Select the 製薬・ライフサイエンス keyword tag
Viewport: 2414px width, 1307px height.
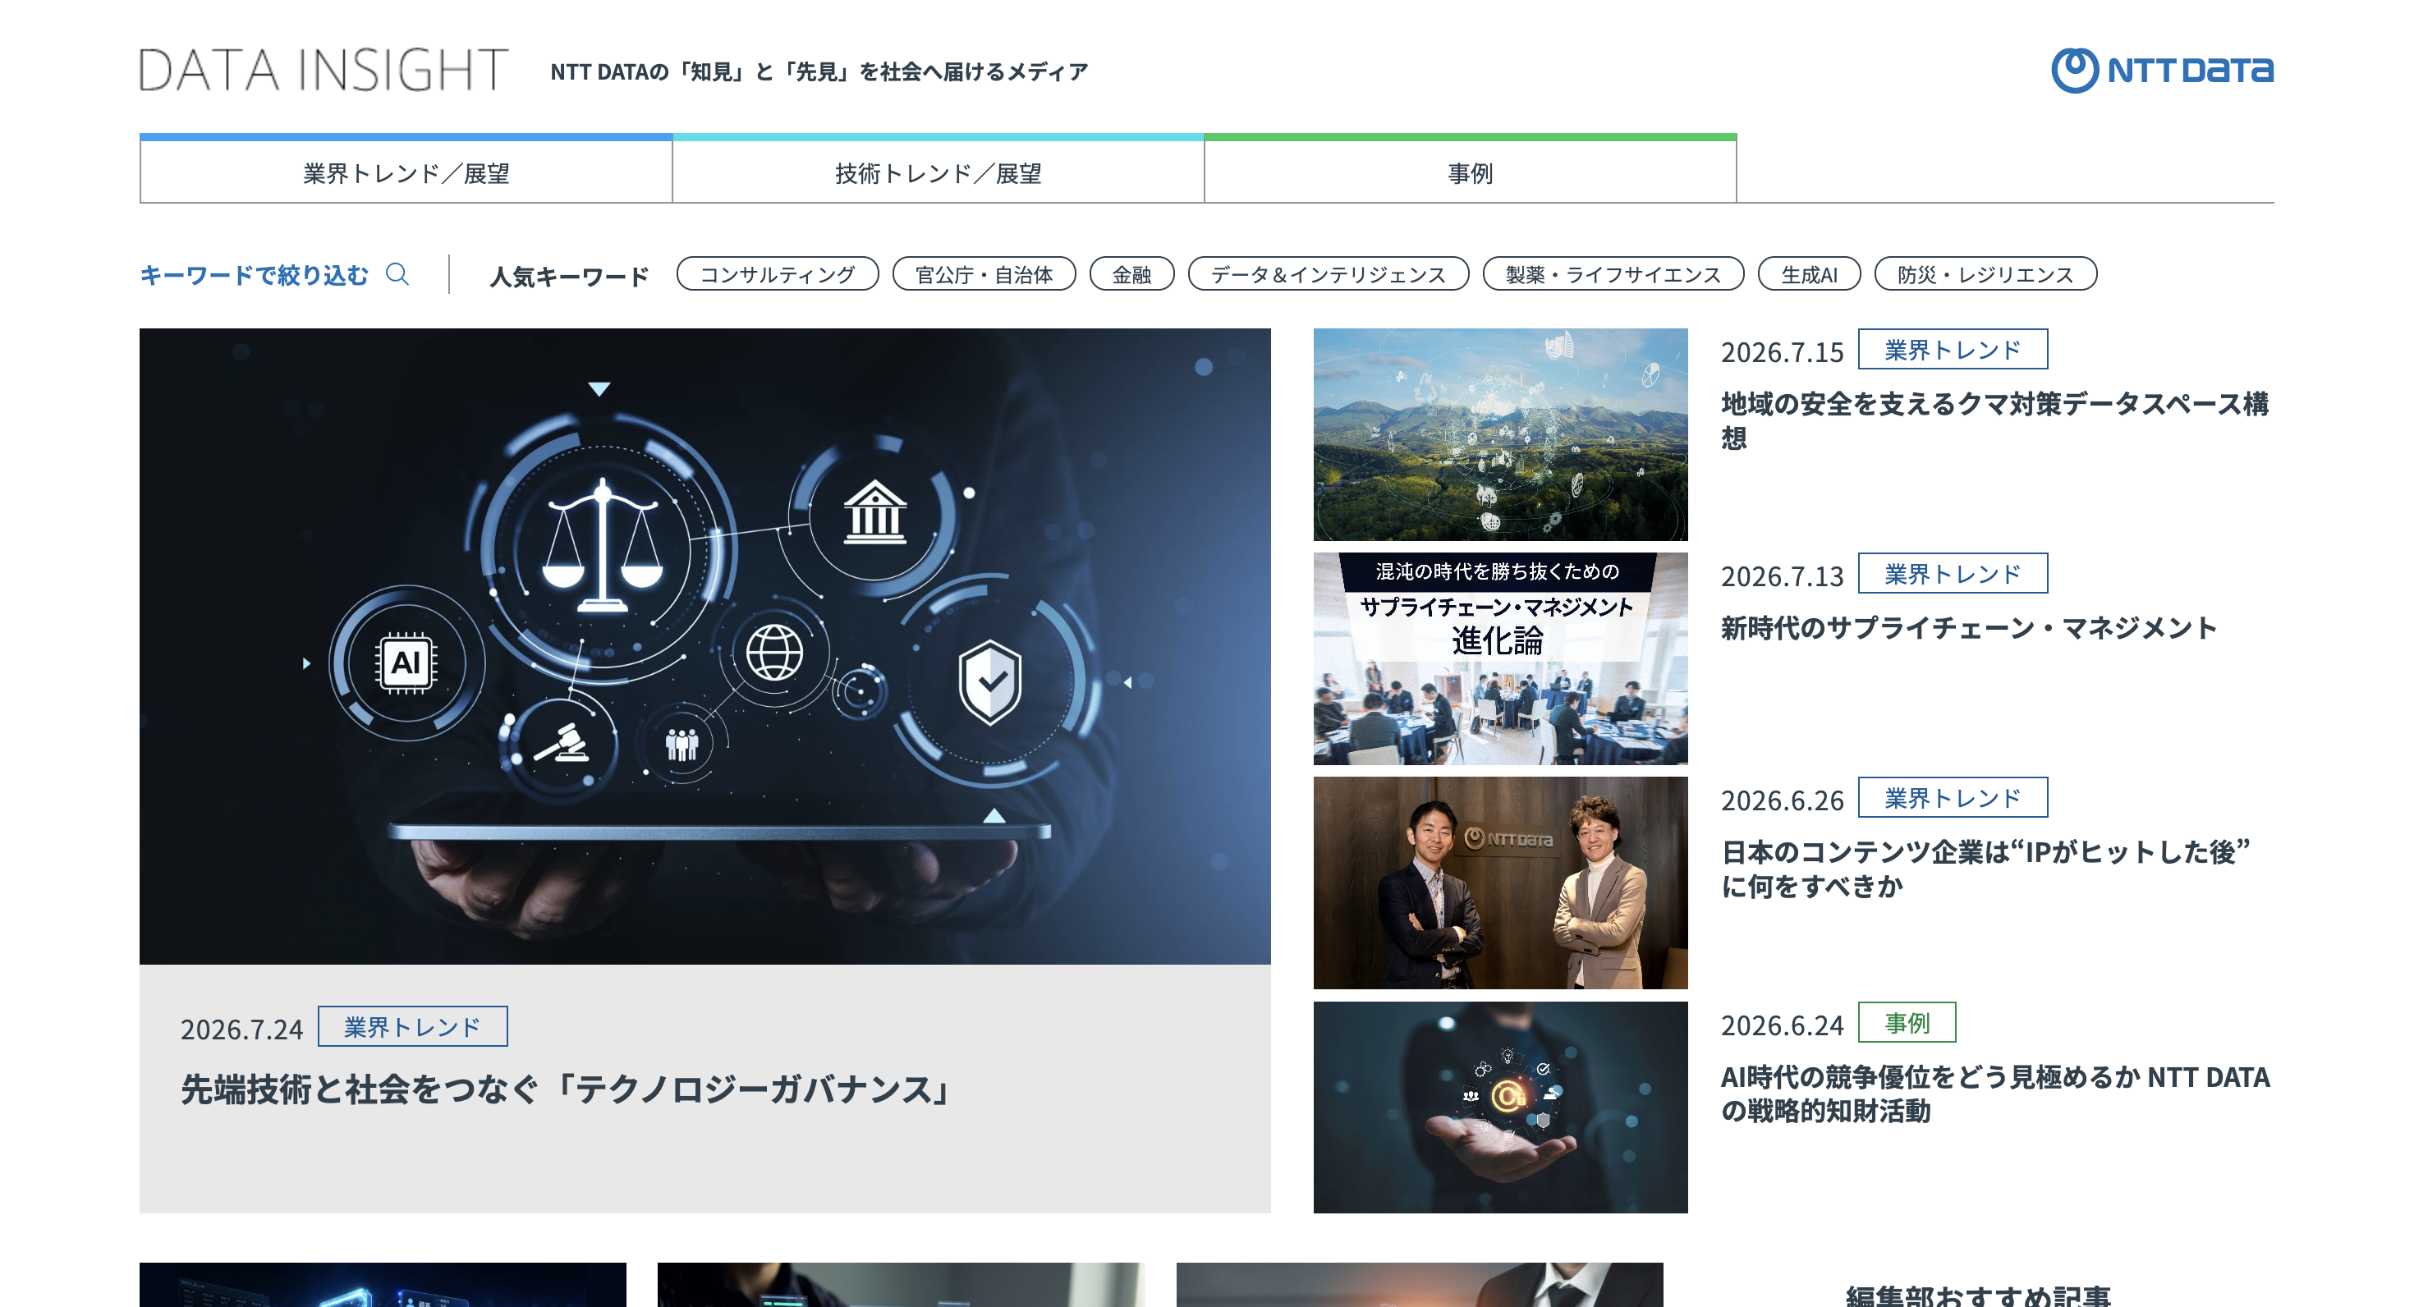click(x=1613, y=274)
